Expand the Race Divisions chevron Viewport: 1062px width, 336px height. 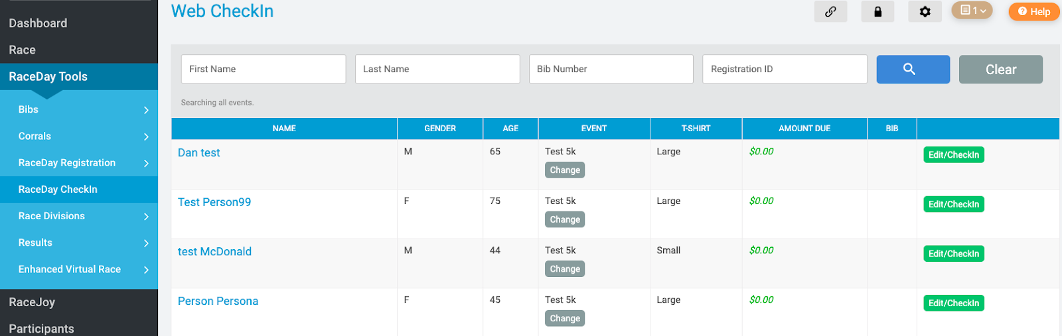click(x=146, y=217)
